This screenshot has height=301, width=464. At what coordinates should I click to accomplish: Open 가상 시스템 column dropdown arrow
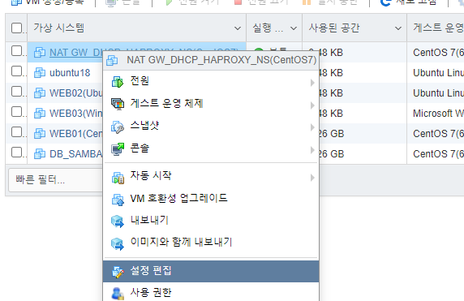click(x=238, y=28)
